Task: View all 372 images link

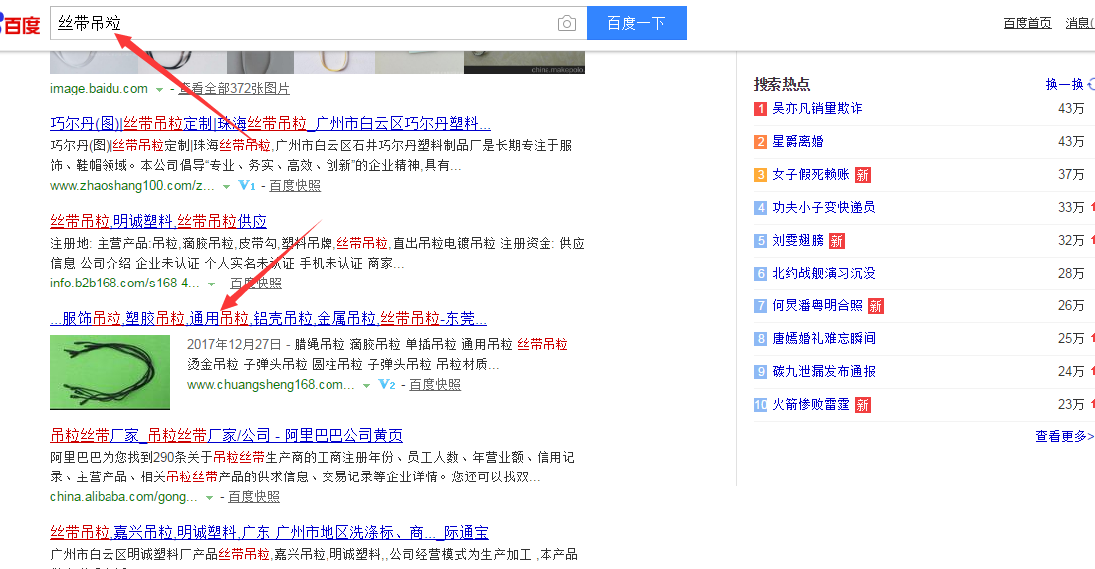Action: [234, 89]
